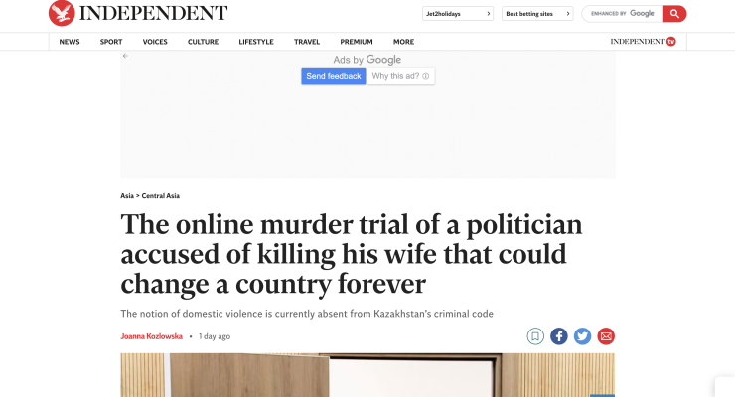Follow the Central Asia breadcrumb link
Screen dimensions: 735x397
(161, 196)
